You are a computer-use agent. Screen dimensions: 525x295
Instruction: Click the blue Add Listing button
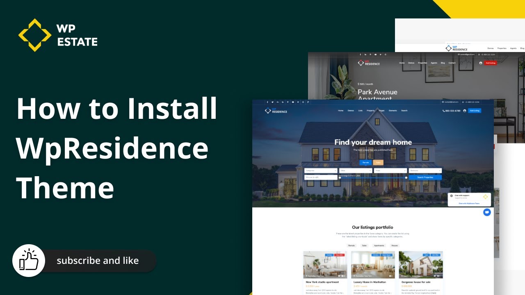475,111
